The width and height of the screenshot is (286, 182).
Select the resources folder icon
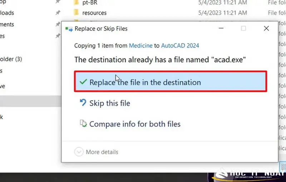[x=75, y=12]
